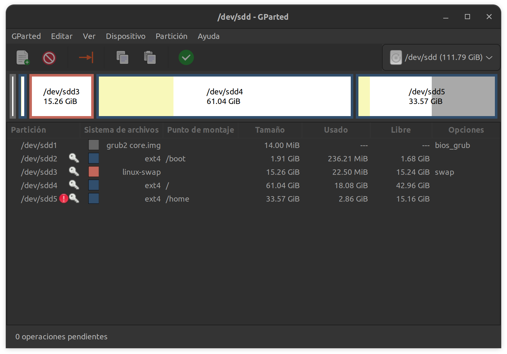
Task: Click the blue ext4 swatch for /home
Action: coord(94,198)
